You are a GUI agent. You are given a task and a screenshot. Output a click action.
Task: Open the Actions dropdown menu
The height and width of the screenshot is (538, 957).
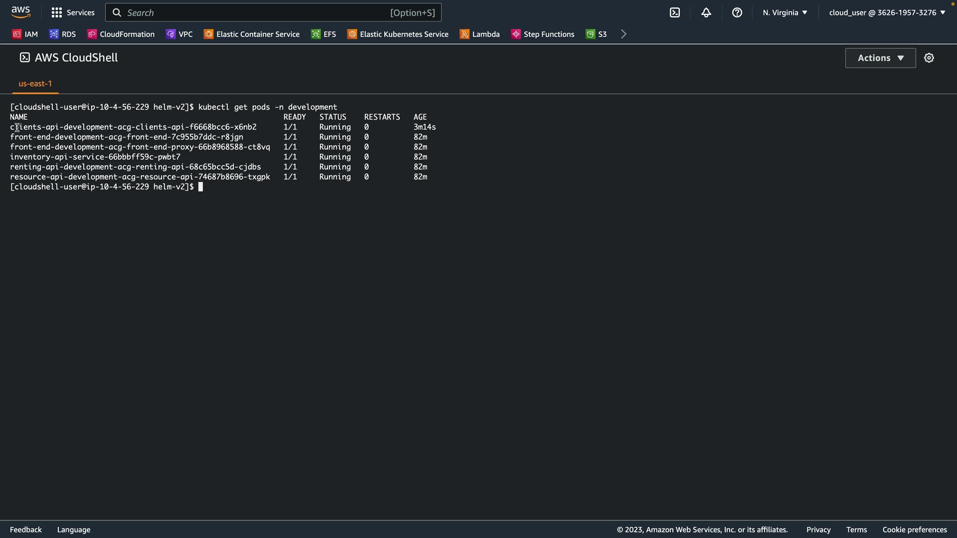880,58
